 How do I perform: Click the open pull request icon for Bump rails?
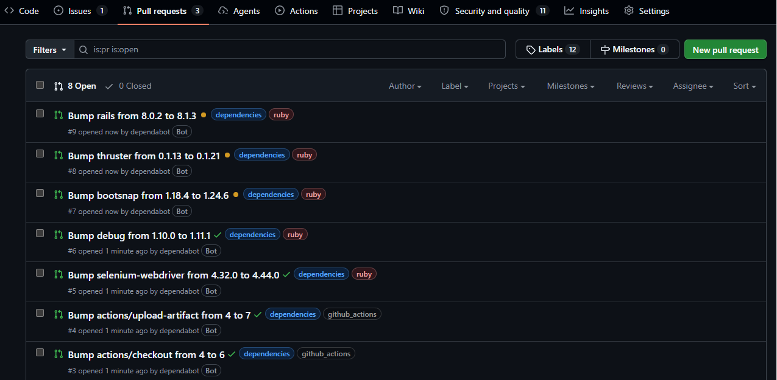point(59,115)
